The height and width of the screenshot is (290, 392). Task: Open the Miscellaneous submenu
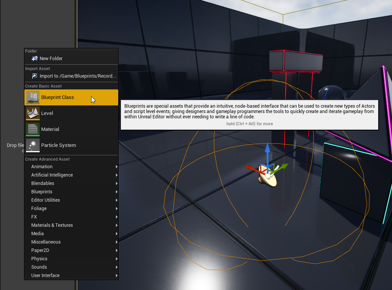[x=71, y=242]
